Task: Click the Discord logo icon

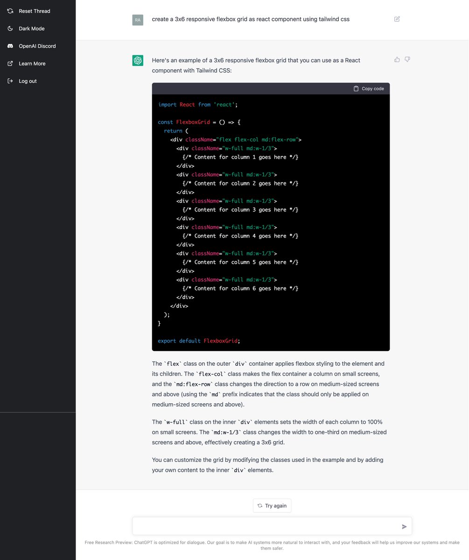Action: point(10,46)
